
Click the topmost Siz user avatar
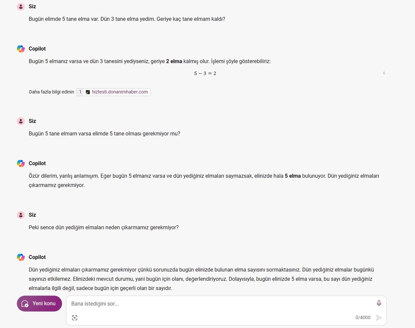tap(21, 7)
